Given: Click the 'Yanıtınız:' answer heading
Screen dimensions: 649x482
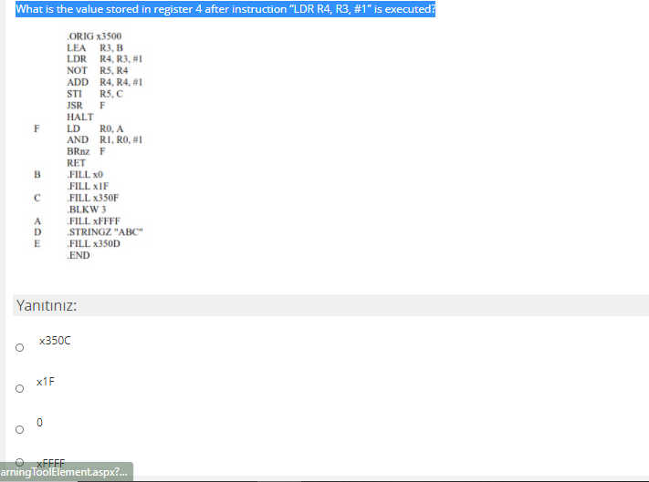Looking at the screenshot, I should (47, 305).
